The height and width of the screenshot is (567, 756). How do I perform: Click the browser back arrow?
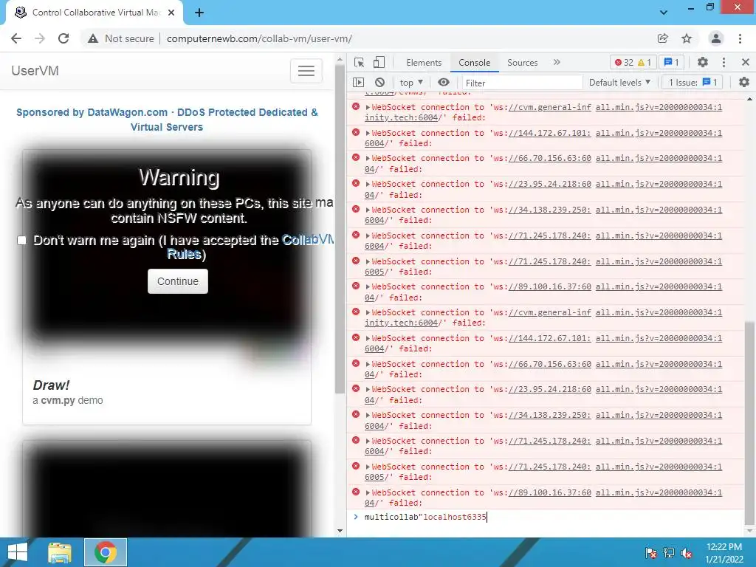16,38
